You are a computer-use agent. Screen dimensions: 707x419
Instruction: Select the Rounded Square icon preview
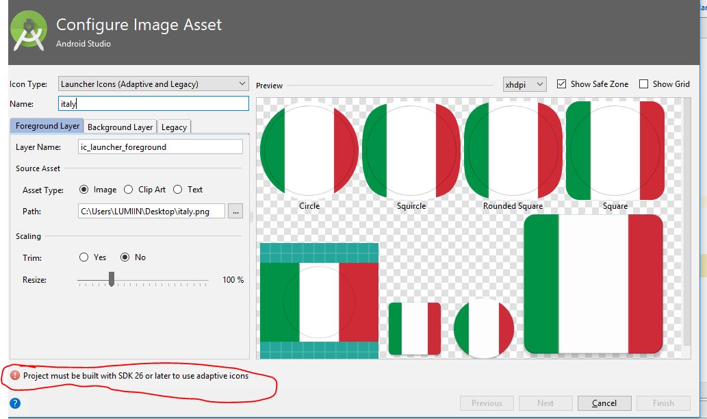pyautogui.click(x=513, y=150)
